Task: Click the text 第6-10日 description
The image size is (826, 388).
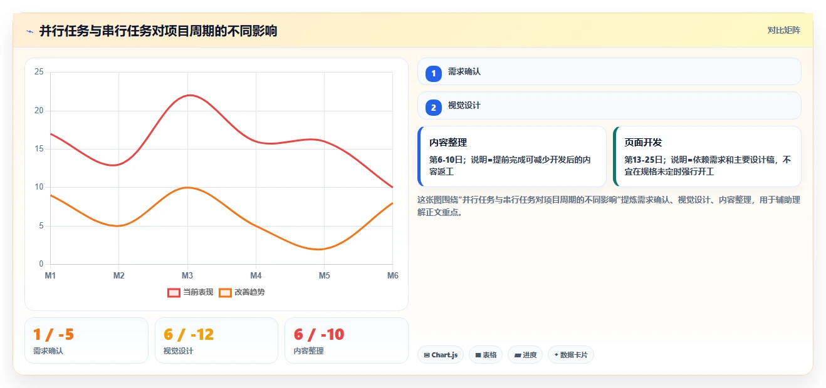Action: (510, 165)
